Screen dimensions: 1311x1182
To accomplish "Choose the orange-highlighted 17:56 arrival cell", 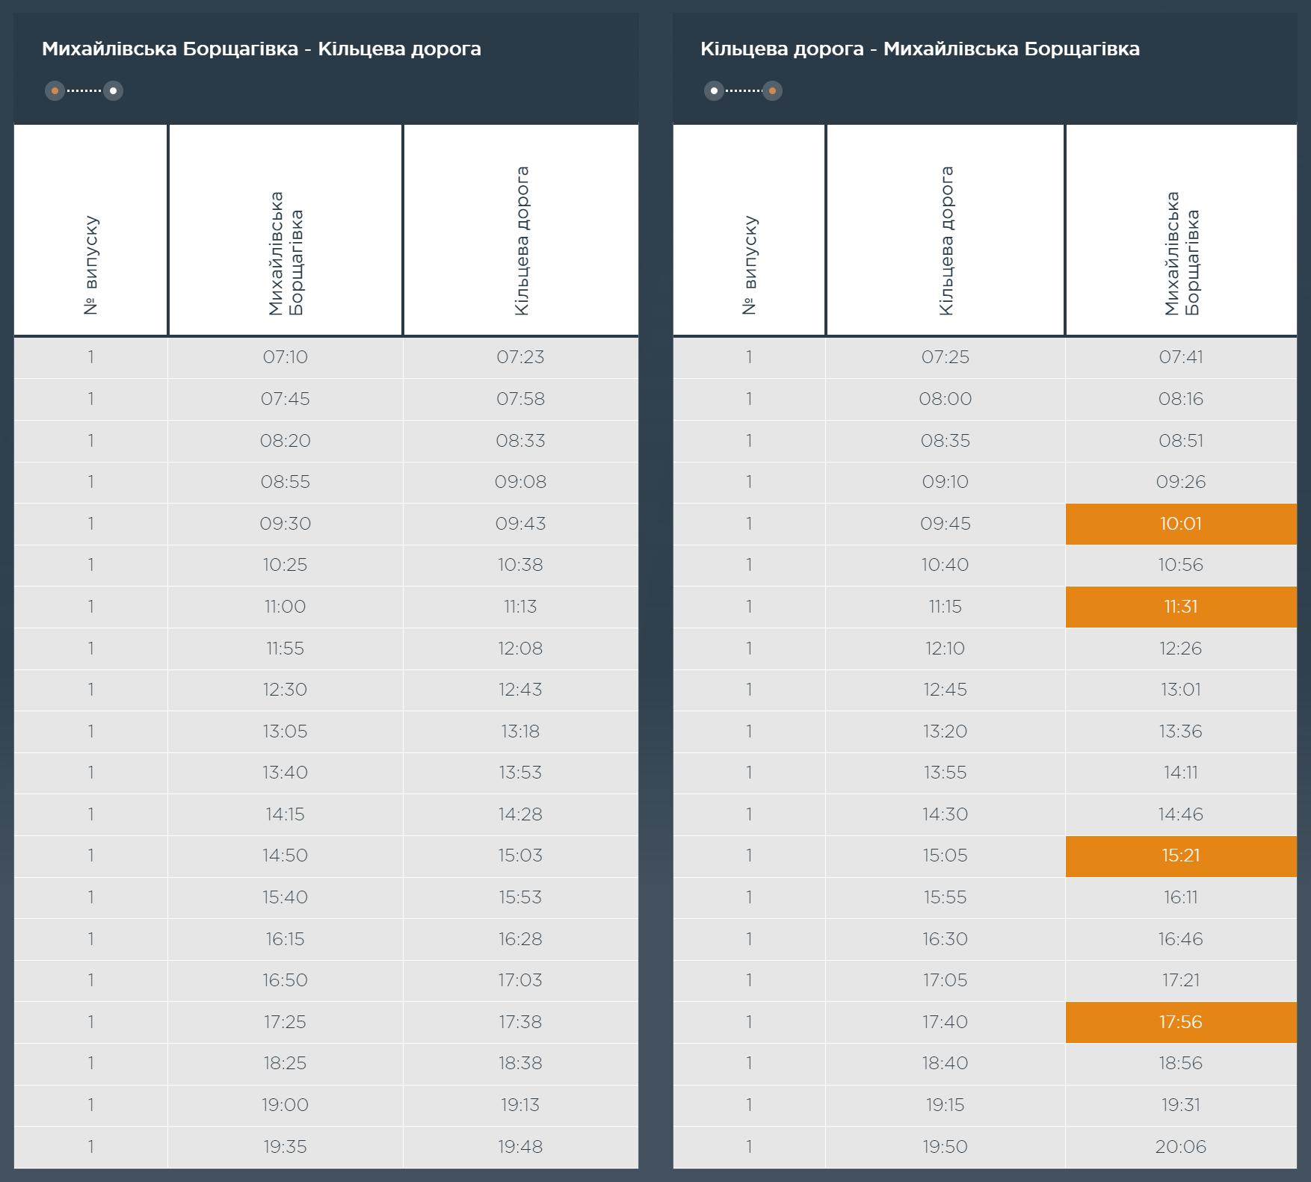I will pyautogui.click(x=1181, y=1022).
